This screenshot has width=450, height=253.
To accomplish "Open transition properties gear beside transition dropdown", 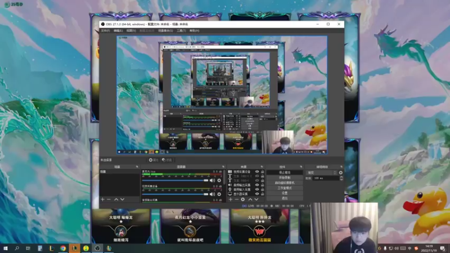I will point(341,173).
